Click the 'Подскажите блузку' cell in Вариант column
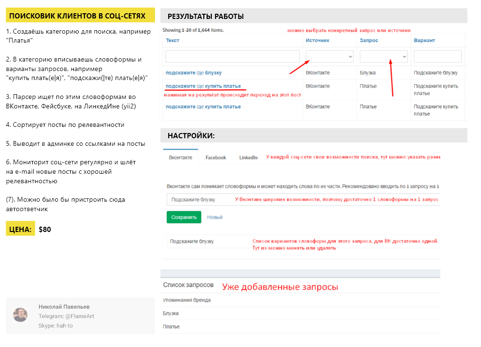This screenshot has width=481, height=347. click(x=436, y=72)
